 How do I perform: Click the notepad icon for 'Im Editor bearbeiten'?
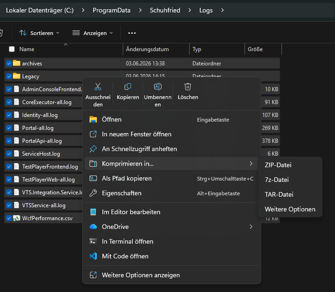pyautogui.click(x=93, y=212)
